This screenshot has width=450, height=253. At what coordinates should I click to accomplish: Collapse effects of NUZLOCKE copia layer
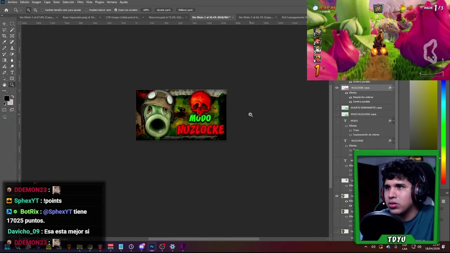pos(393,88)
